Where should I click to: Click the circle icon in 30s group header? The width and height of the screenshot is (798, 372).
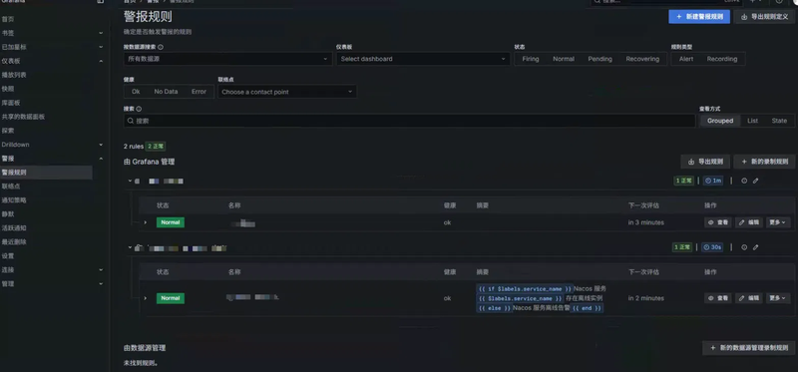coord(744,247)
